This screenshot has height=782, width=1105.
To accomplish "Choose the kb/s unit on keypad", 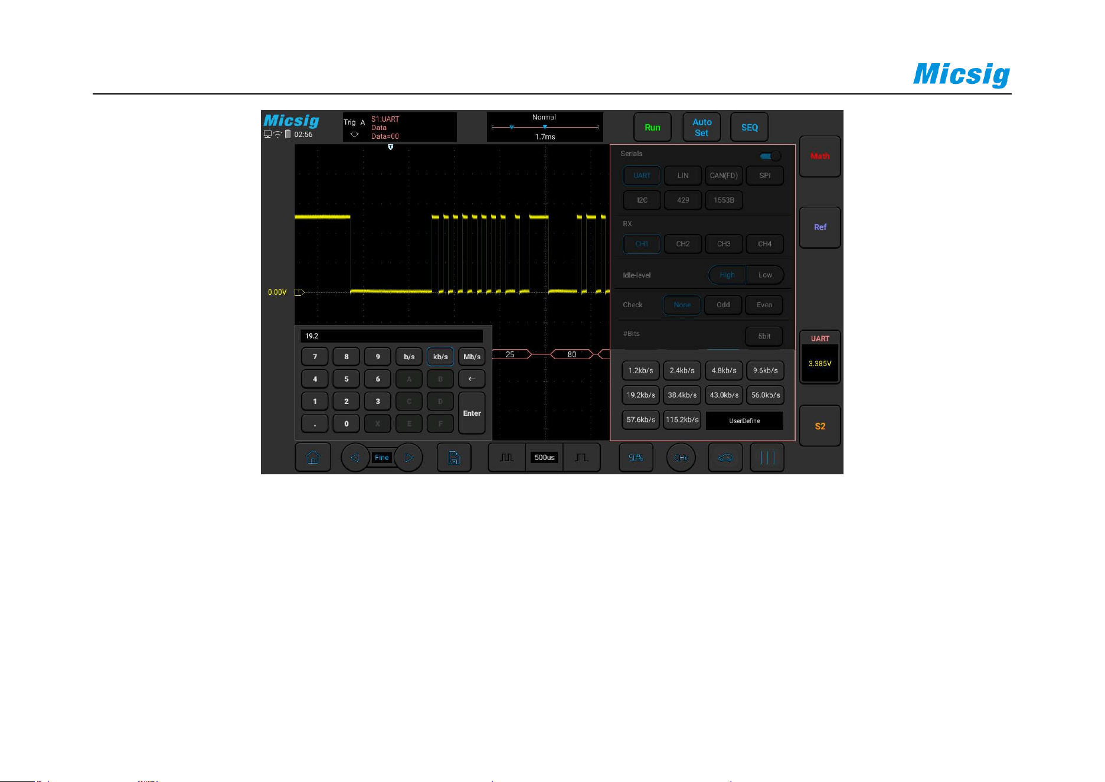I will (440, 357).
